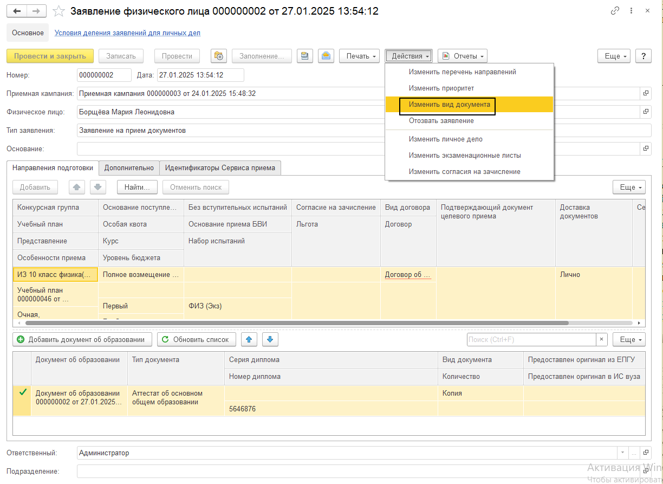Click the back navigation arrow
Viewport: 663px width, 484px height.
[17, 11]
